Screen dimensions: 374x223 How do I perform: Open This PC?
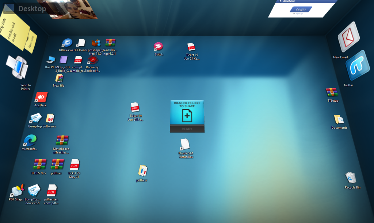tap(51, 60)
